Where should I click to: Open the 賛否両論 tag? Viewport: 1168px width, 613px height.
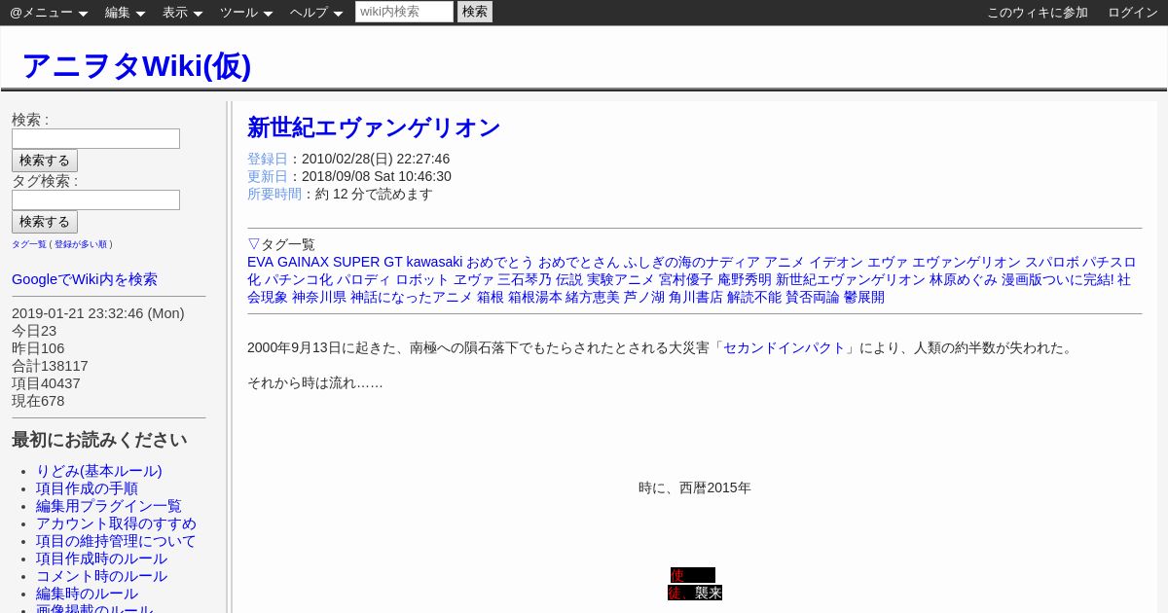813,298
